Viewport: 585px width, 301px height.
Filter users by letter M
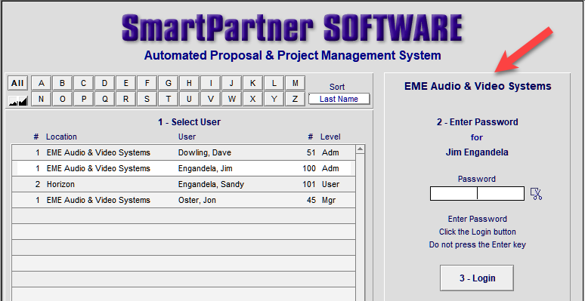coord(295,83)
